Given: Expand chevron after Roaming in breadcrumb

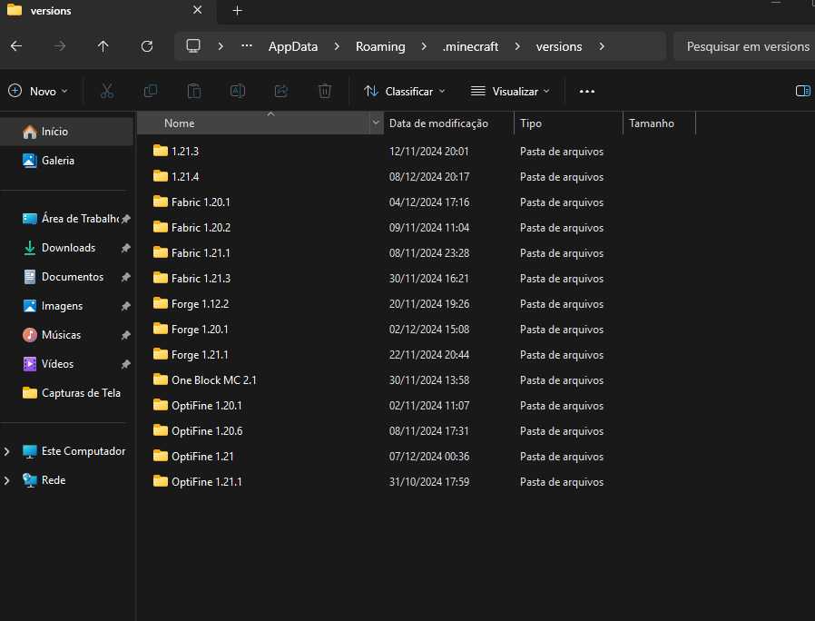Looking at the screenshot, I should [x=424, y=46].
